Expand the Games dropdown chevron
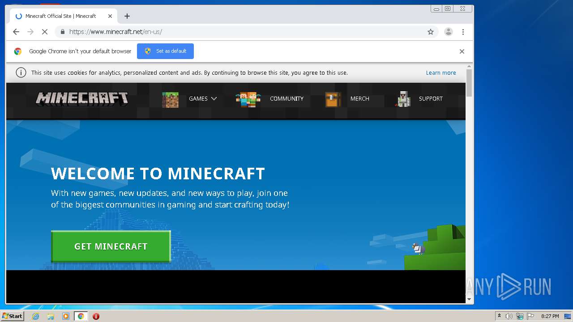The image size is (573, 322). click(x=214, y=99)
